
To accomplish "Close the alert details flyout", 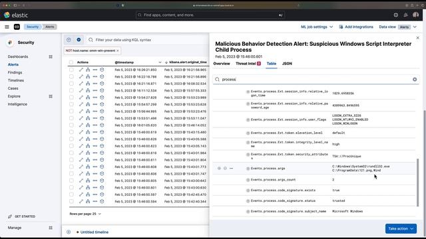I will pyautogui.click(x=417, y=38).
